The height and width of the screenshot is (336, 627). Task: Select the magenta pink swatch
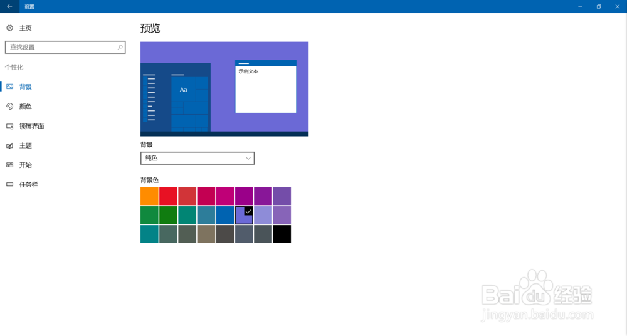(225, 196)
